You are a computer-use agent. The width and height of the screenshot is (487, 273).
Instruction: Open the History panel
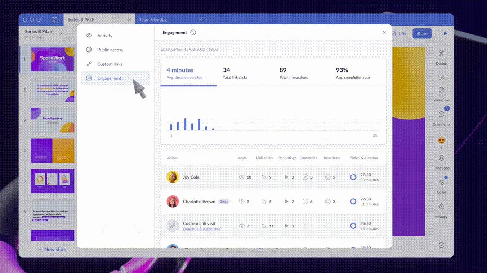tap(441, 207)
